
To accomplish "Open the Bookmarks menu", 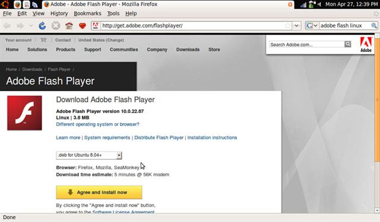I will [87, 14].
